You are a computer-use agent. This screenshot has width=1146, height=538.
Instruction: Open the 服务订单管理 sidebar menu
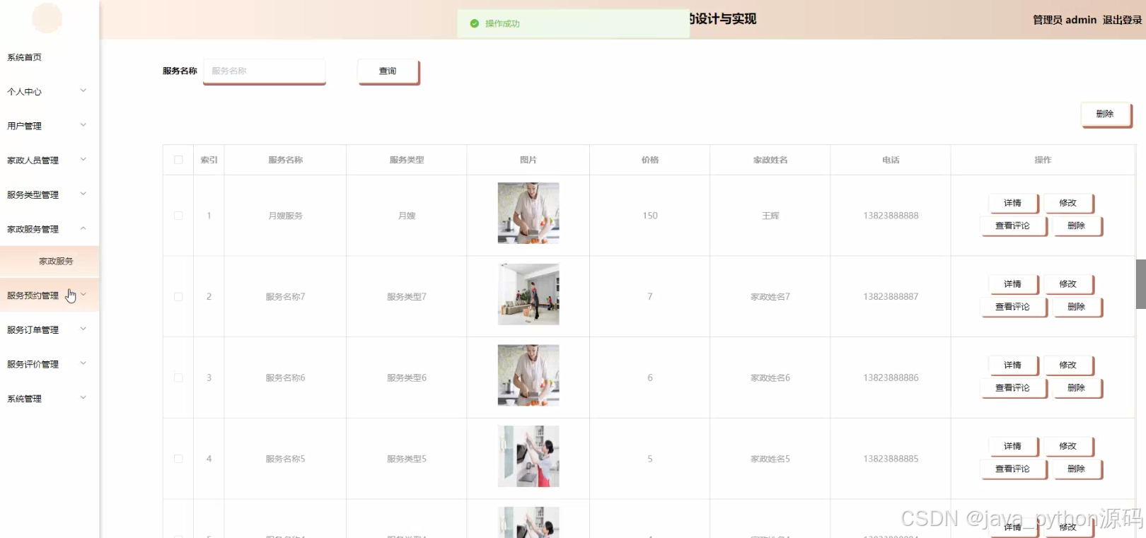[50, 329]
